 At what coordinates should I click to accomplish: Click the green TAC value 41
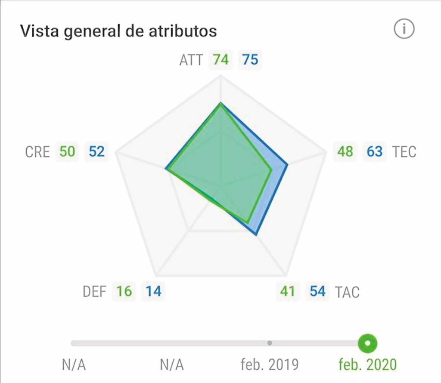(287, 291)
